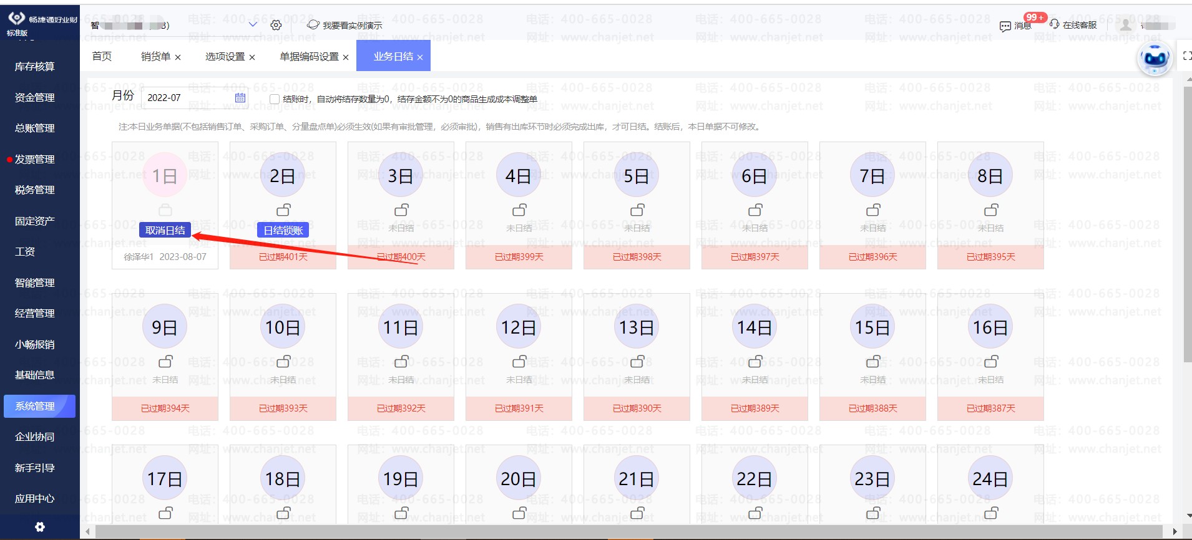Click the lock icon for 14日

[755, 362]
